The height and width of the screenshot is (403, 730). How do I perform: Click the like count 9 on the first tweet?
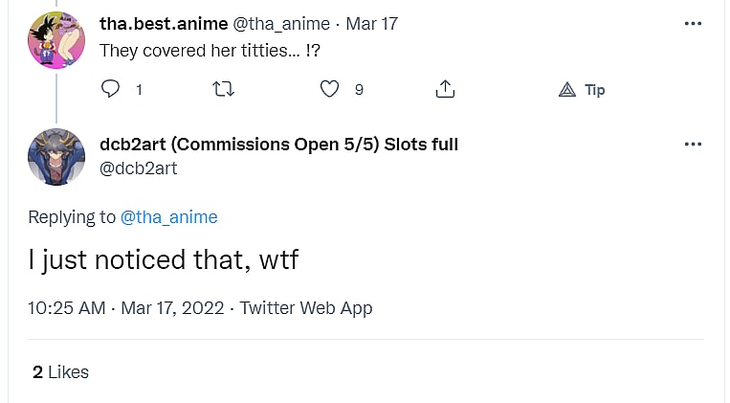click(359, 90)
